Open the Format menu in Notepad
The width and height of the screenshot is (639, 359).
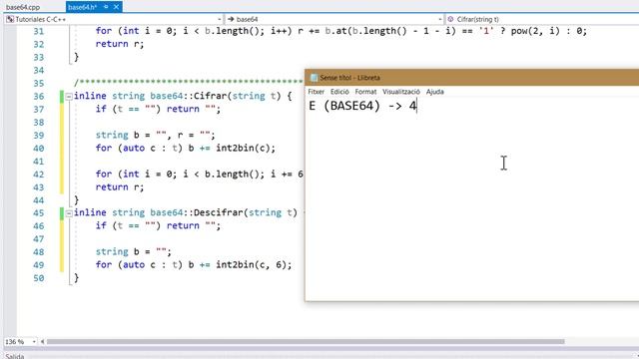pyautogui.click(x=365, y=92)
